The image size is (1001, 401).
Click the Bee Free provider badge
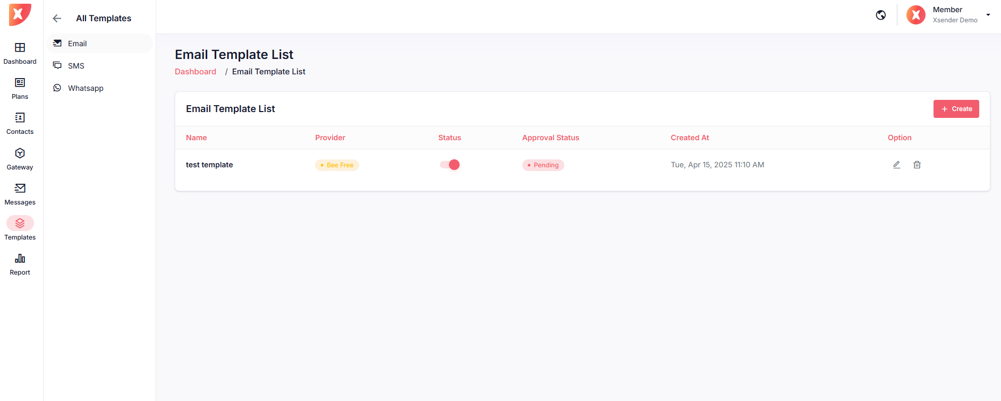pos(337,165)
